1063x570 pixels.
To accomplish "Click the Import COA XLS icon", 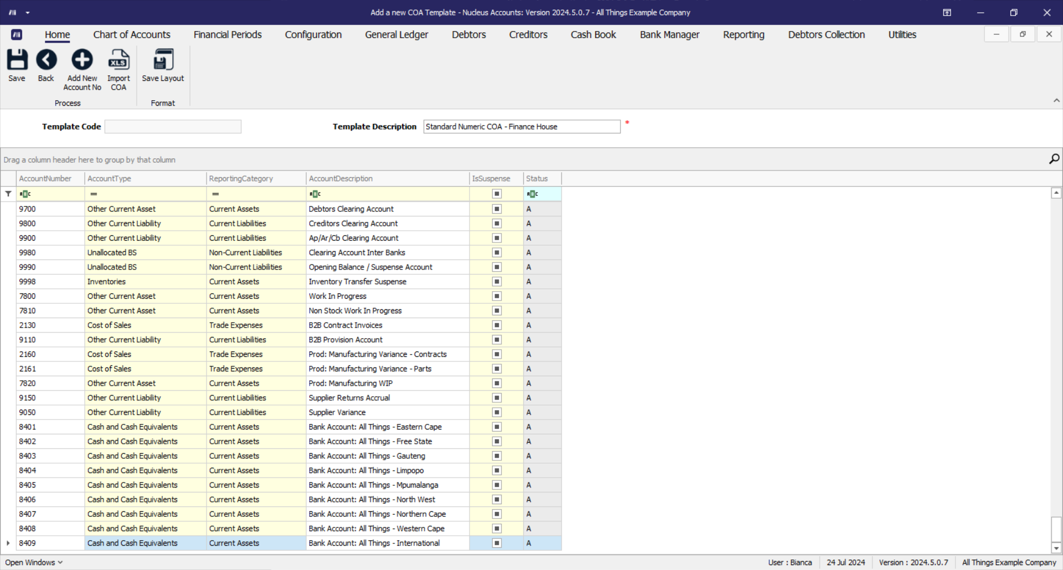I will point(118,60).
